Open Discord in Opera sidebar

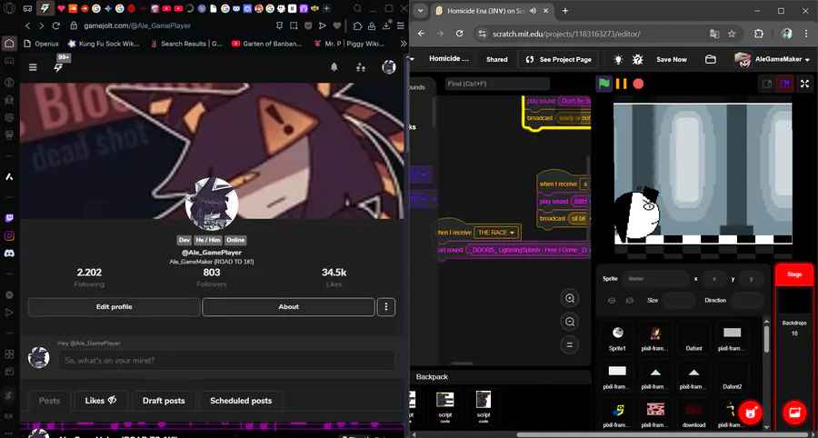coord(9,254)
